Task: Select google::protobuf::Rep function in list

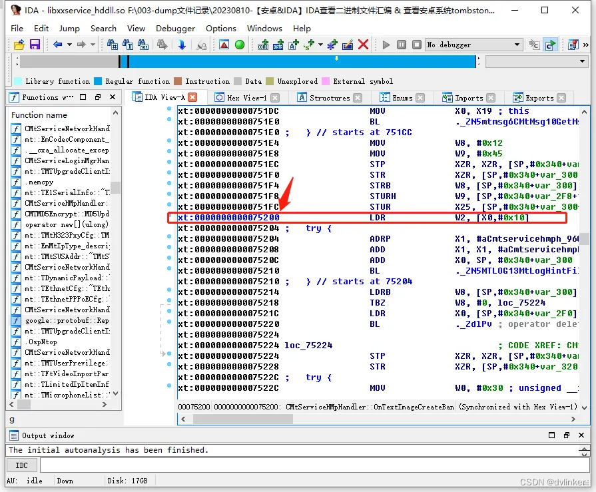Action: coord(67,320)
